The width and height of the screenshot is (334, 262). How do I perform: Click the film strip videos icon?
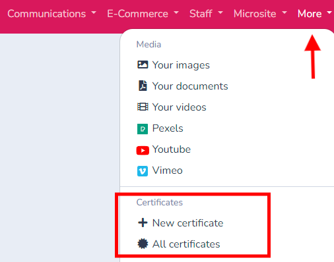click(x=143, y=107)
